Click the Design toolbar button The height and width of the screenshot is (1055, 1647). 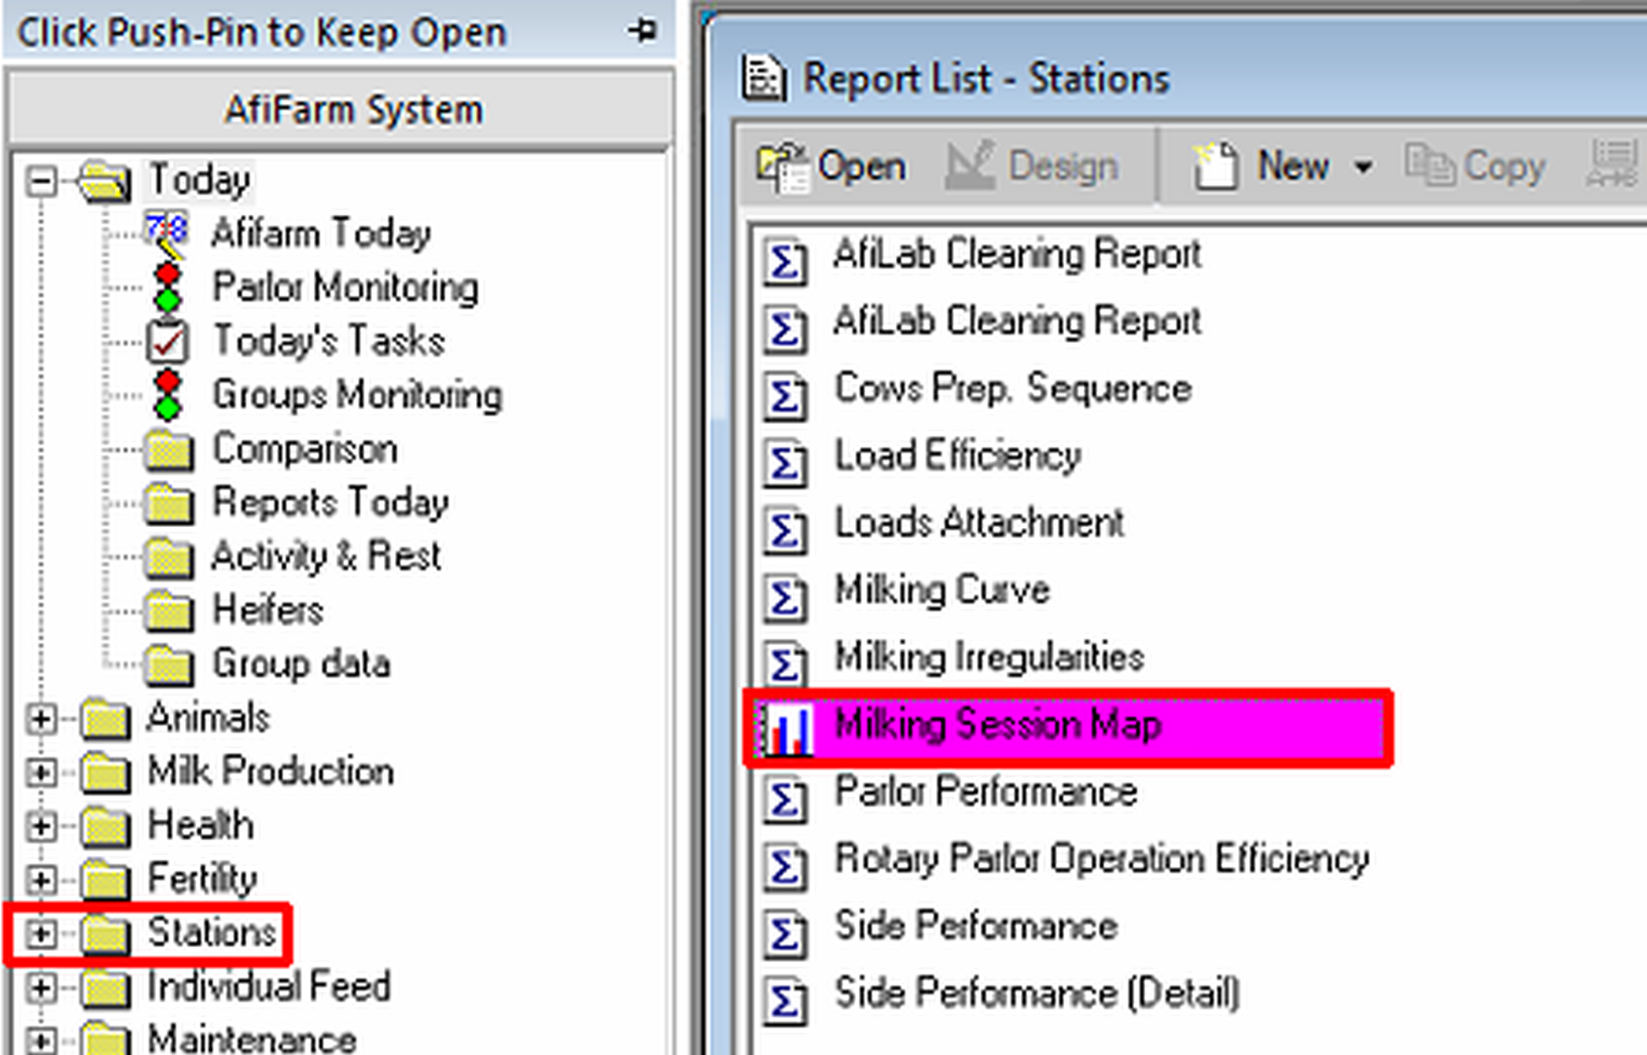tap(1033, 167)
